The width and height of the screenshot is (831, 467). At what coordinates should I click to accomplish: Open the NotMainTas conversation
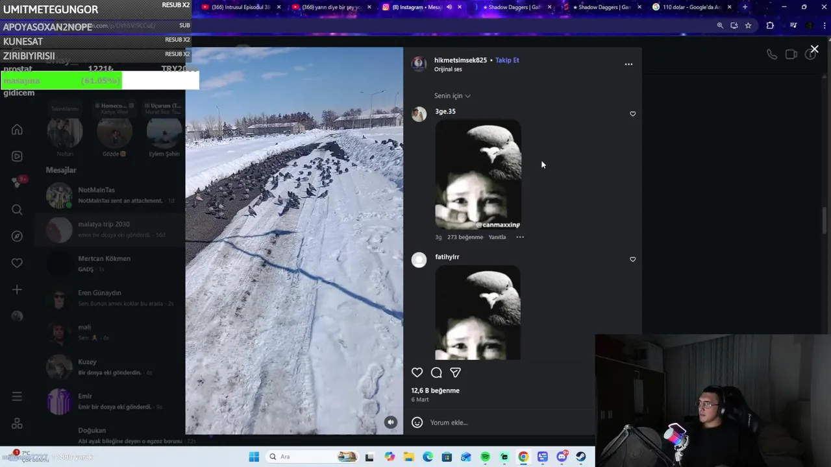[x=109, y=195]
